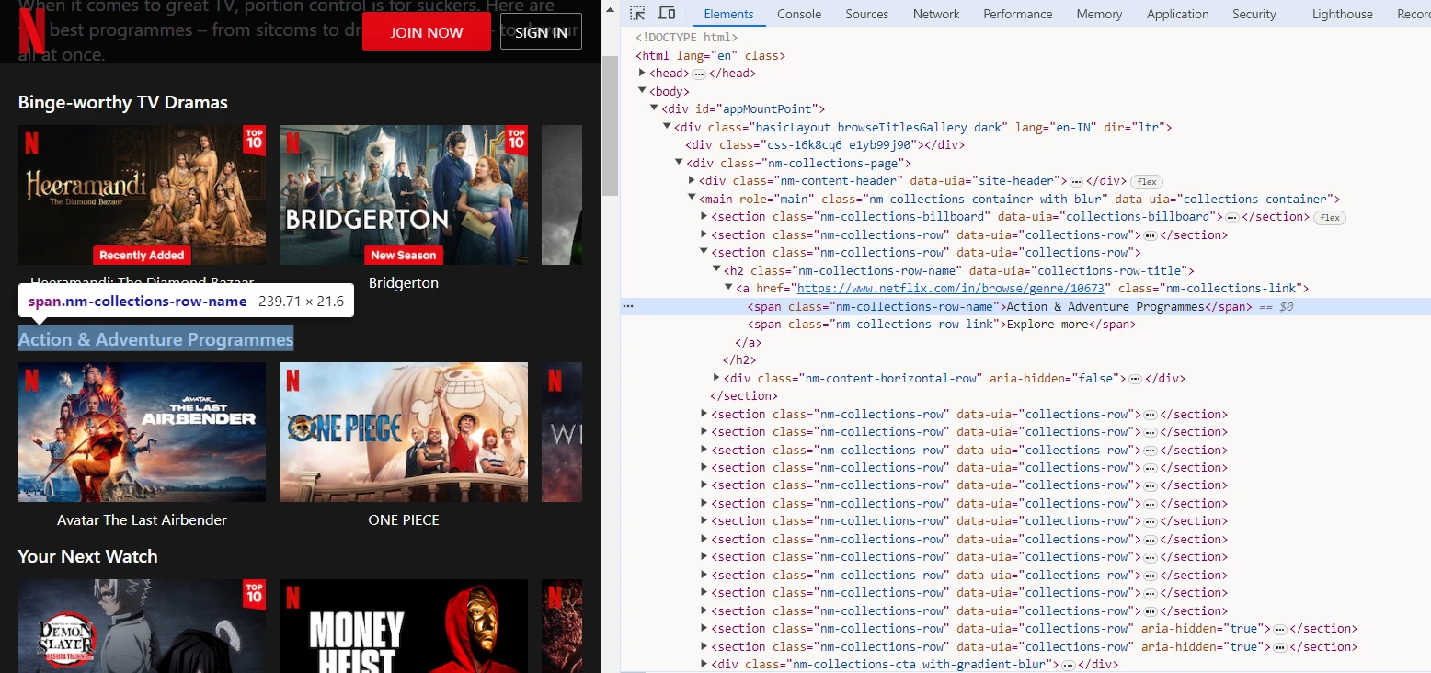Screen dimensions: 1431x673
Task: Expand the head element node
Action: pyautogui.click(x=642, y=74)
